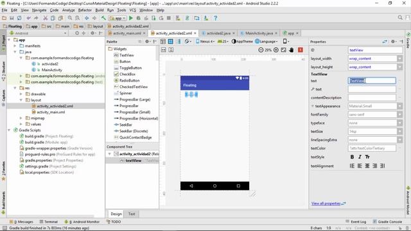
Task: Switch to the Text editor tab
Action: 132,214
